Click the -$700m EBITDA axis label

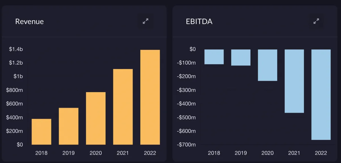pos(186,145)
